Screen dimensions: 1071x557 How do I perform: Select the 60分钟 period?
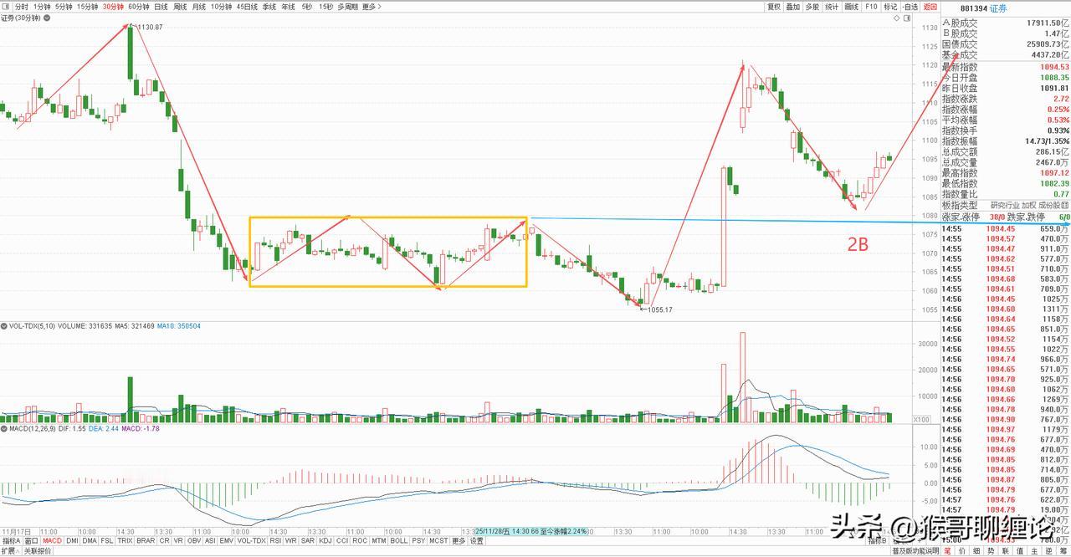pos(138,7)
